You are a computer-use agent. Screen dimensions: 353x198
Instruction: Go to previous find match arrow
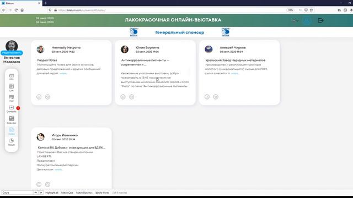pos(35,193)
